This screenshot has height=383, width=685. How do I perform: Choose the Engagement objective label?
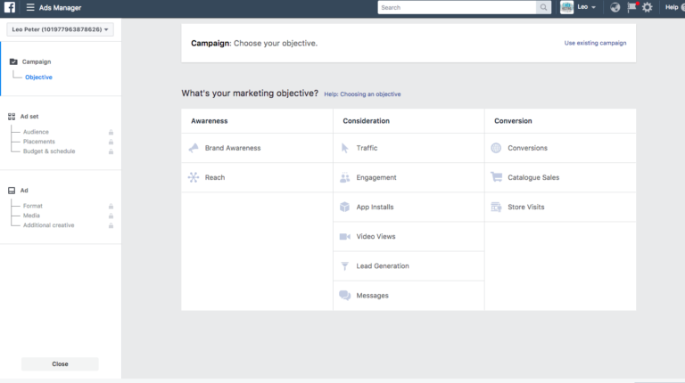click(x=376, y=177)
